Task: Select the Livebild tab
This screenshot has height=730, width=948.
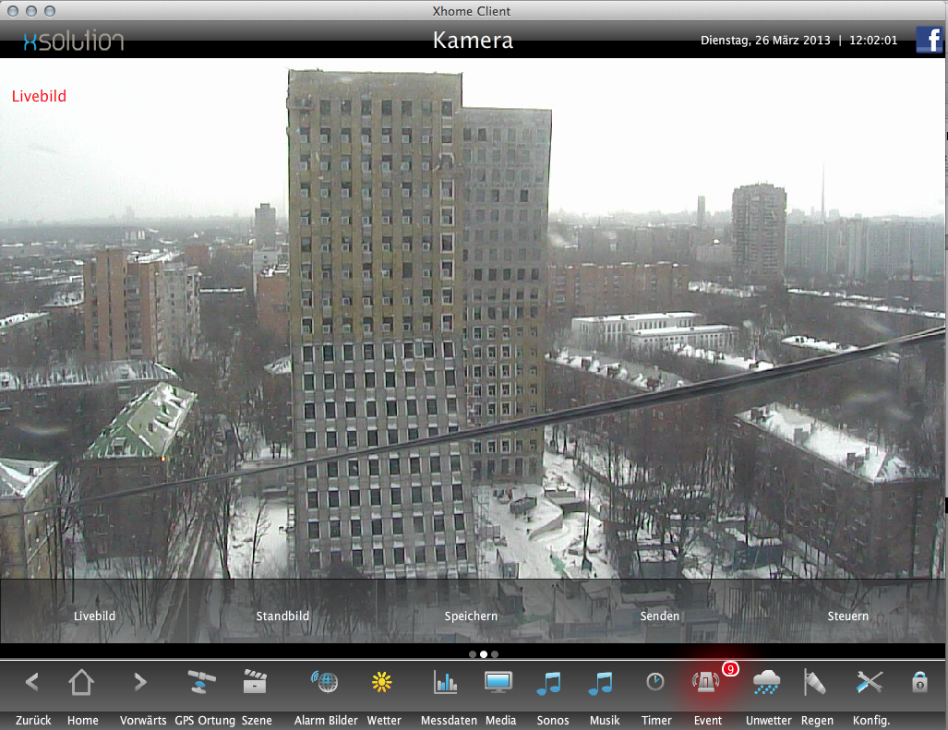Action: coord(95,616)
